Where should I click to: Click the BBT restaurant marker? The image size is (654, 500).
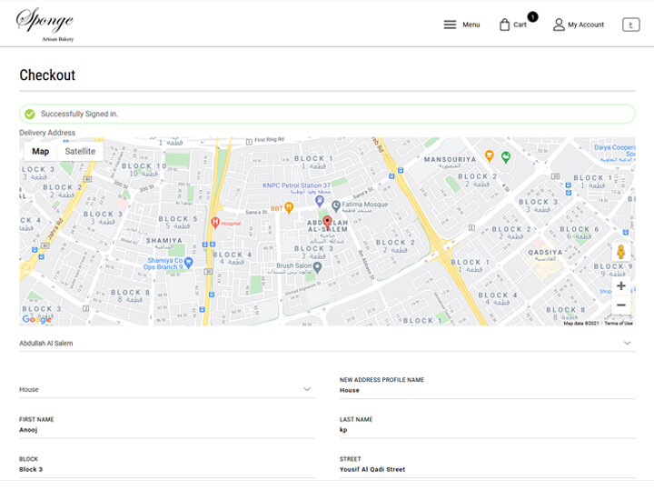288,207
